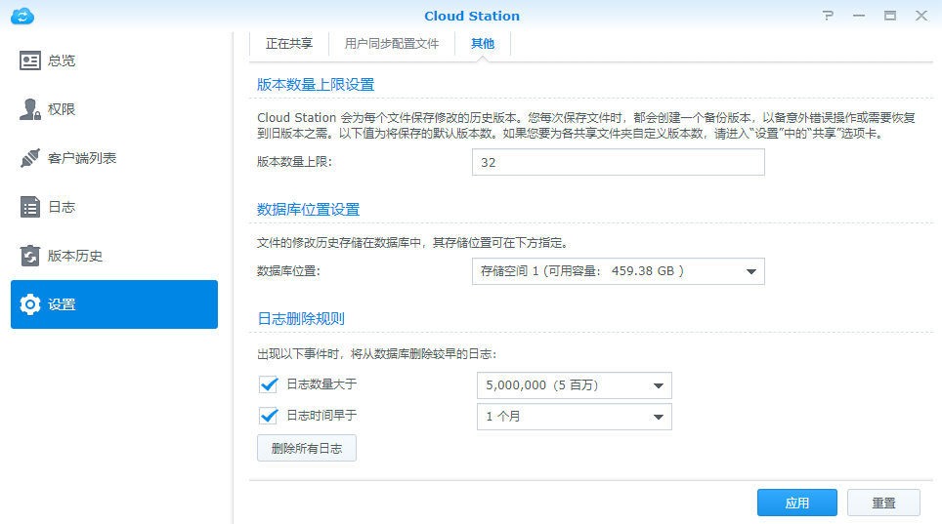The width and height of the screenshot is (942, 524).
Task: Click the 版本数量上限设置 section heading
Action: [316, 85]
